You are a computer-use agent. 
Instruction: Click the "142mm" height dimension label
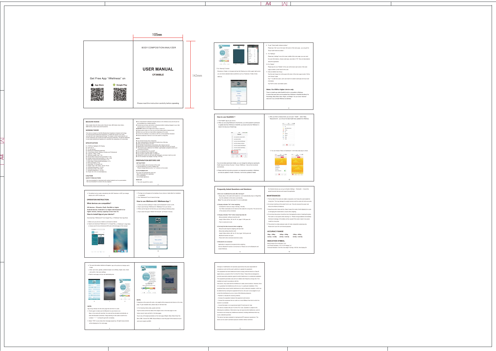(x=197, y=75)
